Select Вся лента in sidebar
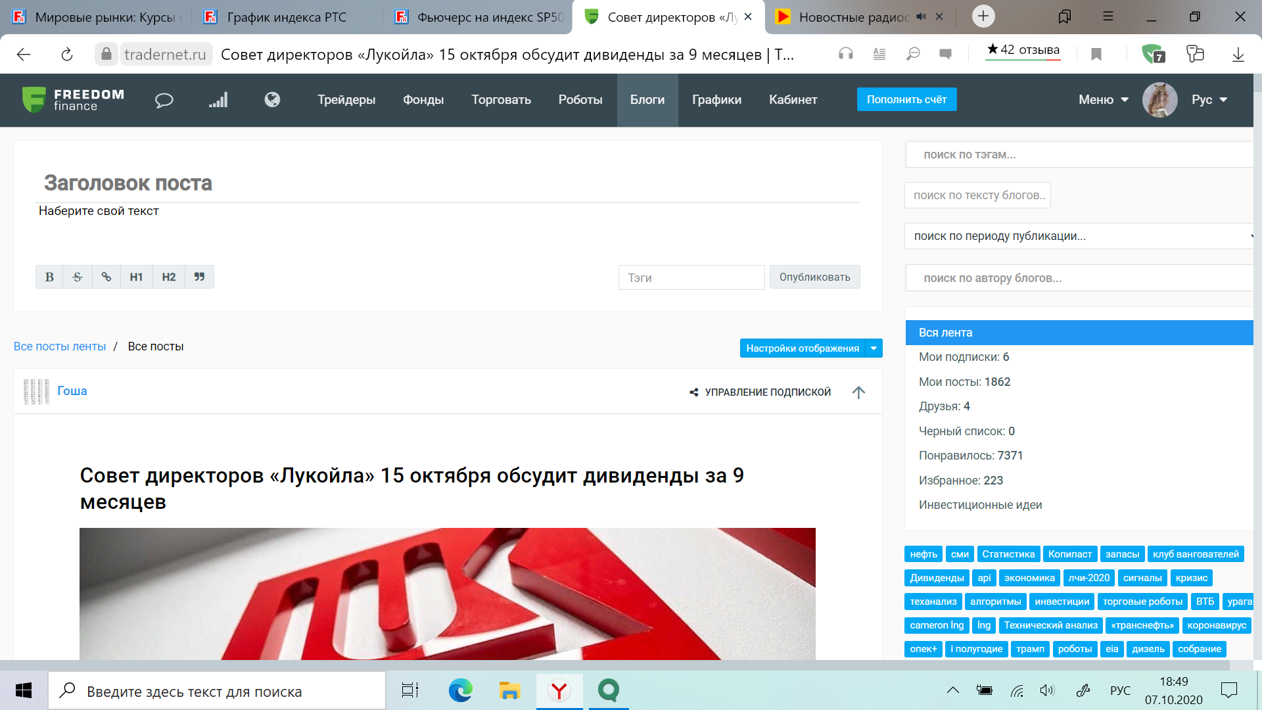Image resolution: width=1262 pixels, height=710 pixels. point(1080,333)
